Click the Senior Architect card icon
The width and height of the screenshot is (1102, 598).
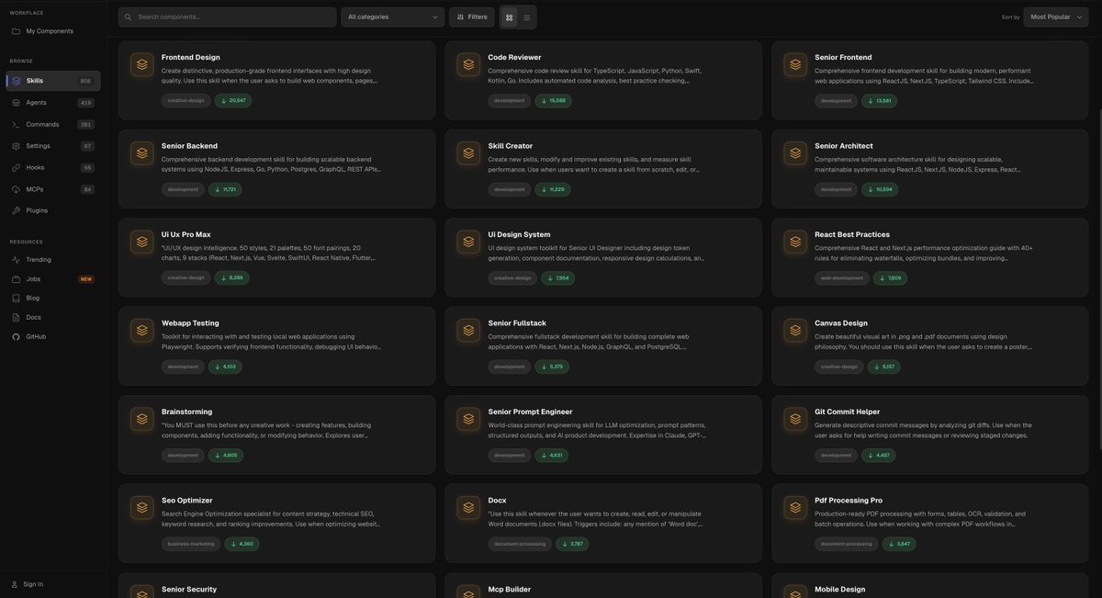pos(795,153)
